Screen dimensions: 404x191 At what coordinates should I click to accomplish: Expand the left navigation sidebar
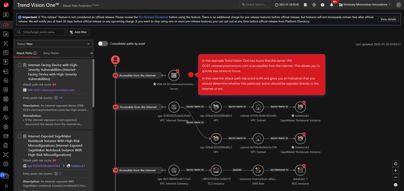pos(6,186)
